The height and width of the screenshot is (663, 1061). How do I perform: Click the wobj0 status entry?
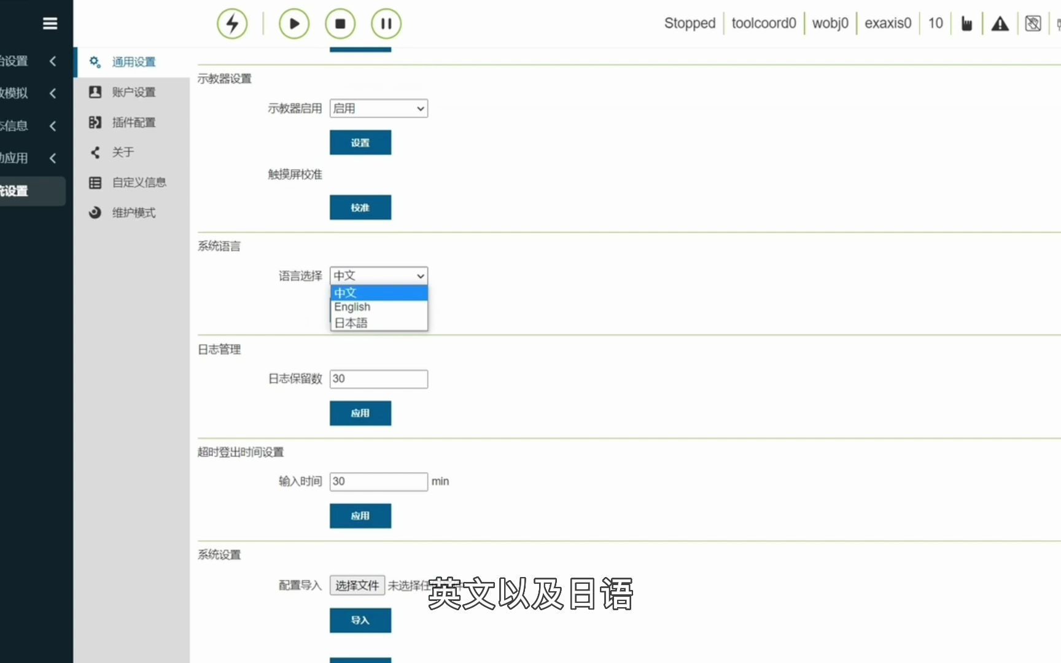(830, 23)
